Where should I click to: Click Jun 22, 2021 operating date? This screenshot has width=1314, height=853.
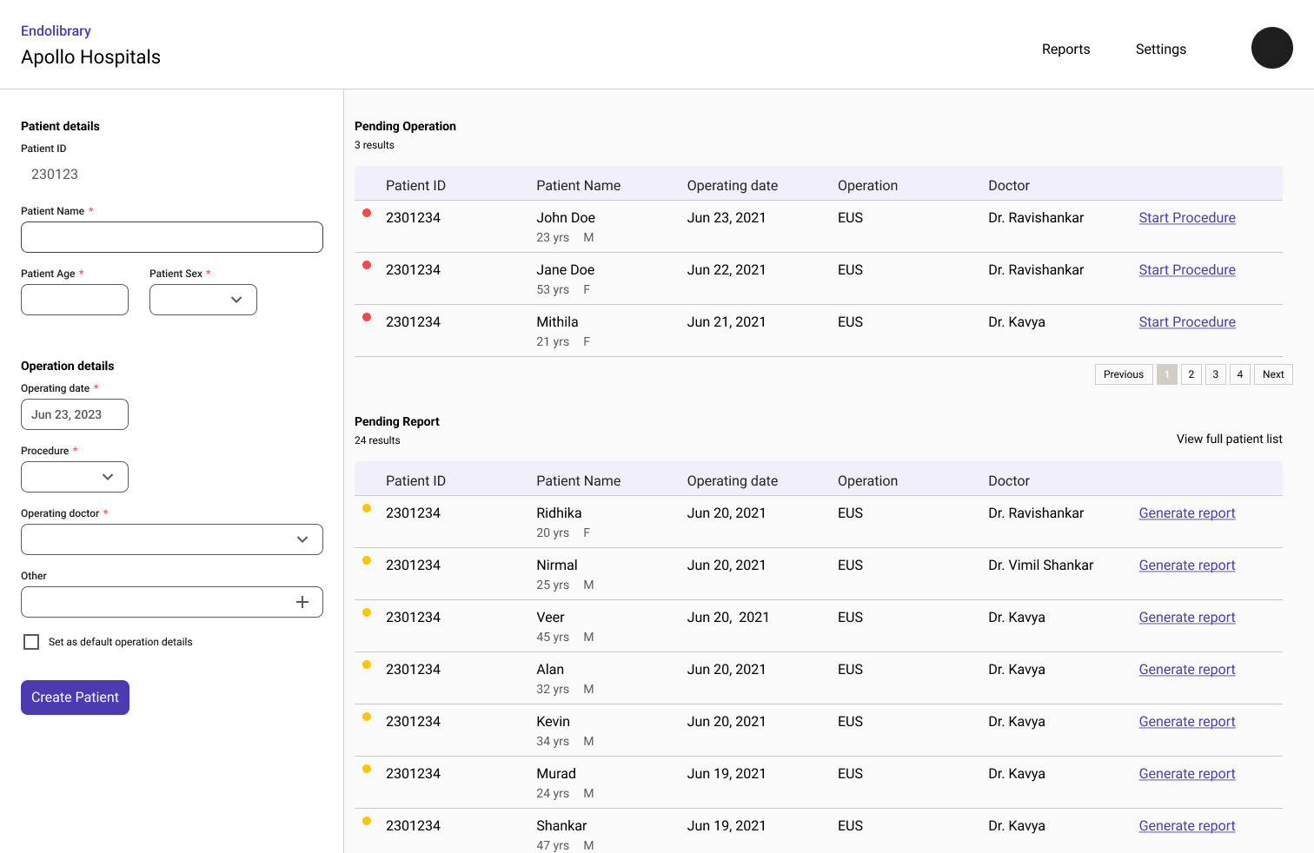[727, 270]
